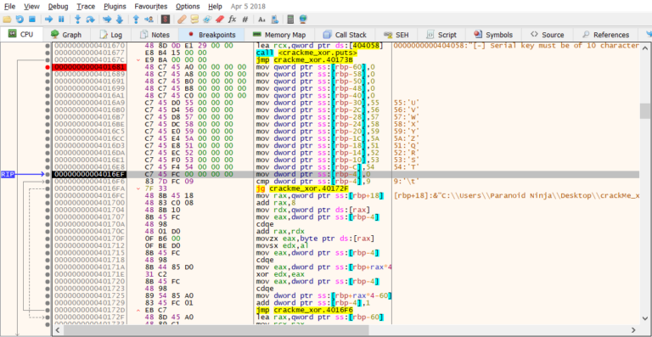Execute till return using toolbar icon
652x337 pixels.
pos(136,20)
